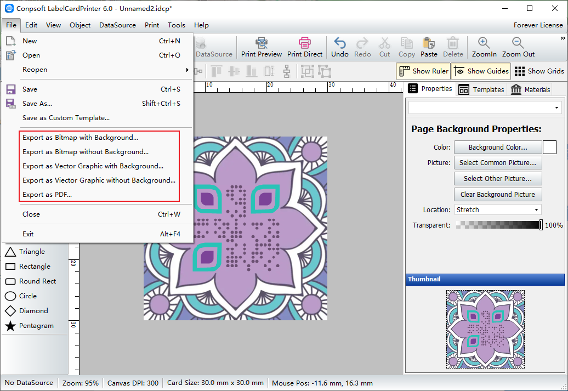568x391 pixels.
Task: Click the Print Direct printer icon
Action: [x=305, y=43]
